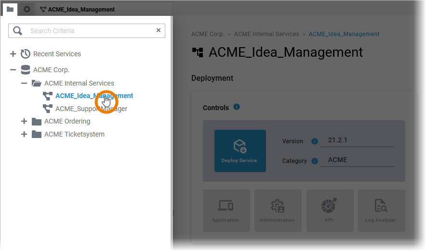Screen dimensions: 426x251
Task: Click the Deploy Service button
Action: pyautogui.click(x=240, y=151)
